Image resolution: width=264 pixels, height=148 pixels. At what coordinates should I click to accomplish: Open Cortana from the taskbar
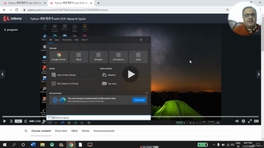tap(23, 145)
